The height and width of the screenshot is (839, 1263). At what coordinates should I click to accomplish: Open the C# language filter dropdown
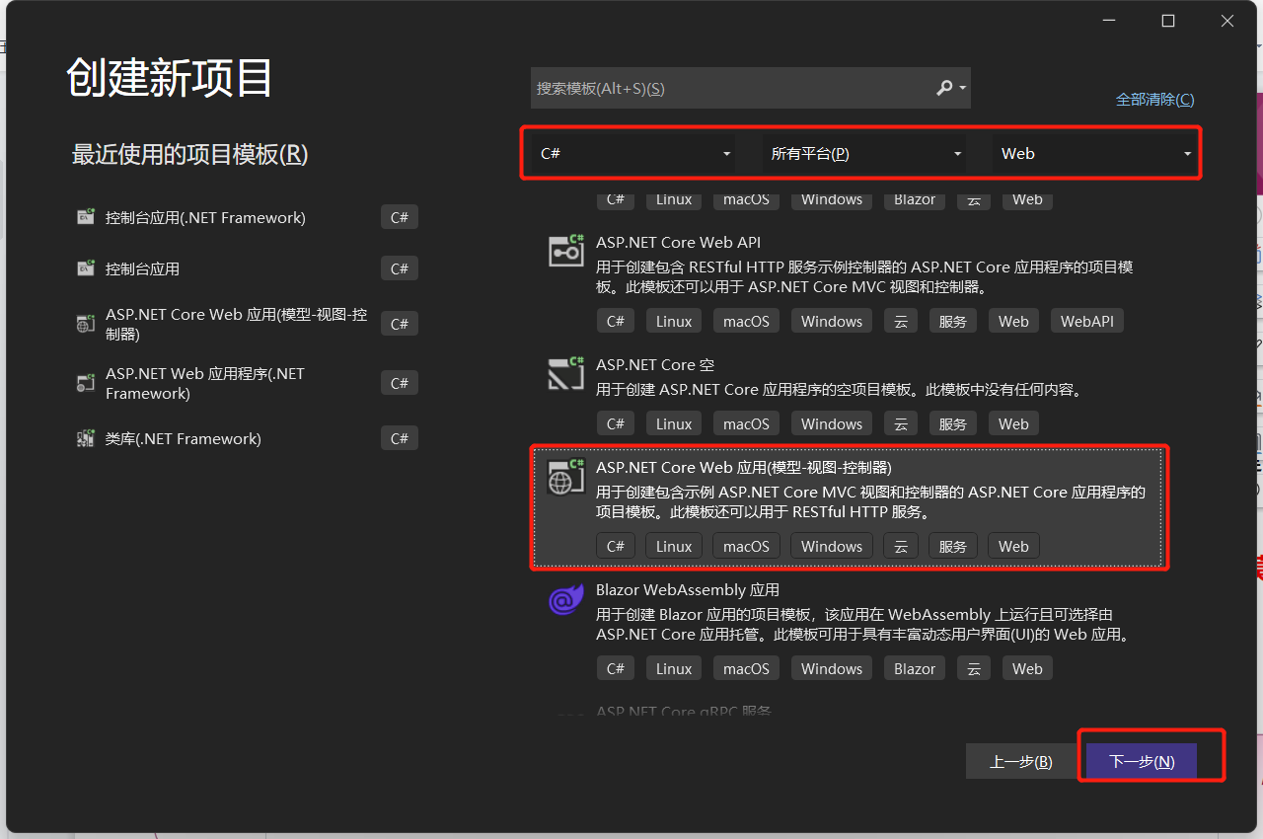635,154
